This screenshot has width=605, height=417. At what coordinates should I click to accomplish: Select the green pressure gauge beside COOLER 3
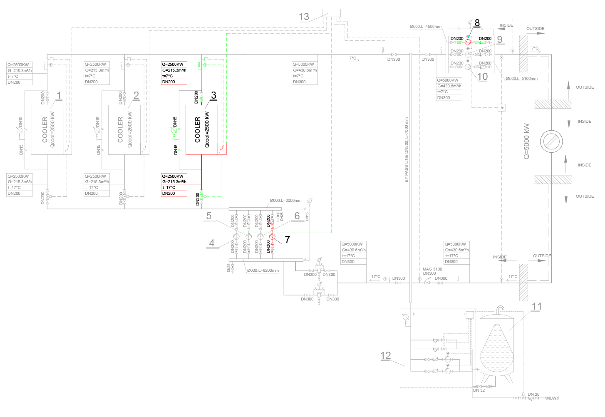click(175, 131)
